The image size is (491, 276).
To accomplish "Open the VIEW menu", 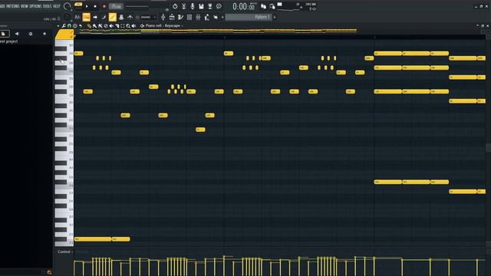I will click(x=25, y=6).
